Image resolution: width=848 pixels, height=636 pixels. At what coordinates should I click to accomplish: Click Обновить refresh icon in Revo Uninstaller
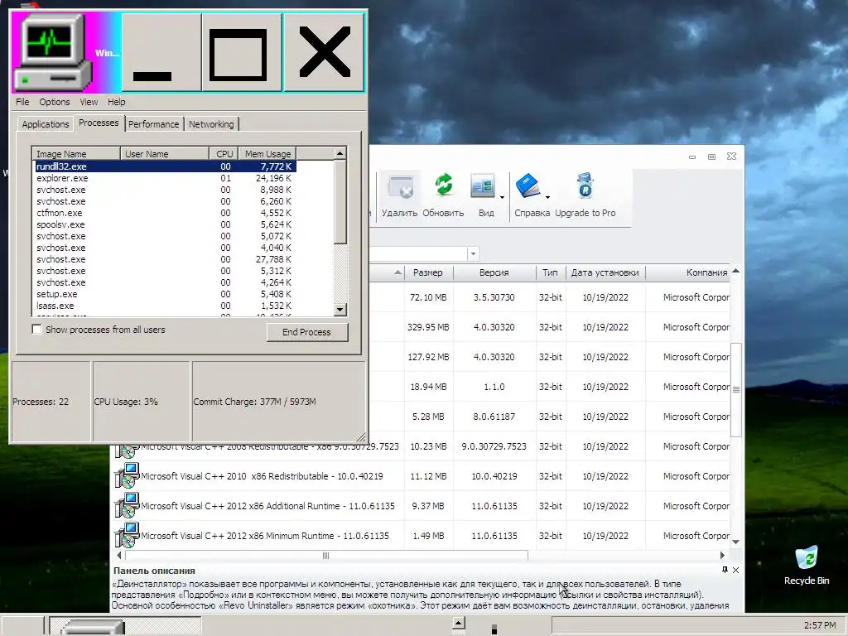point(444,185)
